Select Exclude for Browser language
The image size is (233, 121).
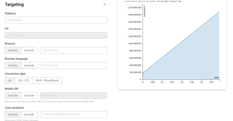pyautogui.click(x=29, y=65)
